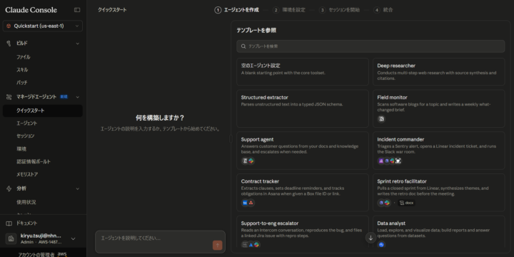Select the Structured extractor template
Viewport: 514px width, 257px height.
click(303, 109)
